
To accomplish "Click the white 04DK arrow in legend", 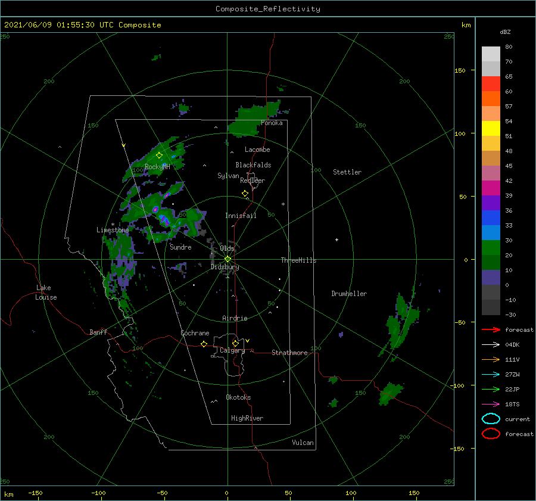I will click(x=491, y=344).
